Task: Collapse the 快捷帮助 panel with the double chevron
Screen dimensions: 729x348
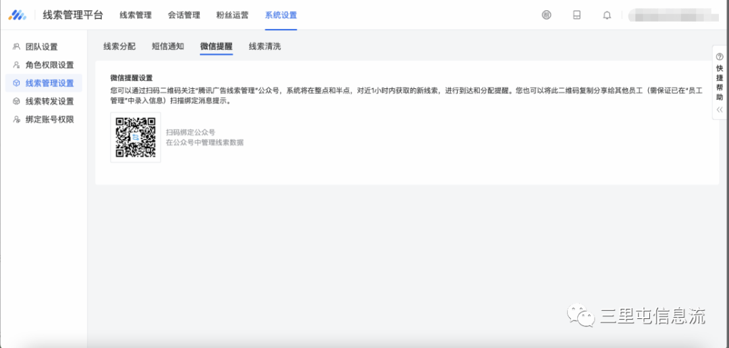Action: tap(720, 110)
